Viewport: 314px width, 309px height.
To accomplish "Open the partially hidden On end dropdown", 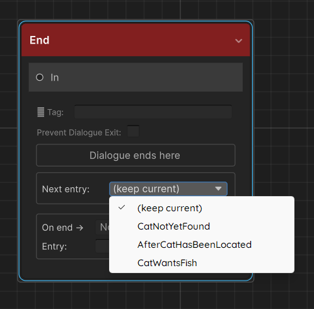I will click(103, 227).
